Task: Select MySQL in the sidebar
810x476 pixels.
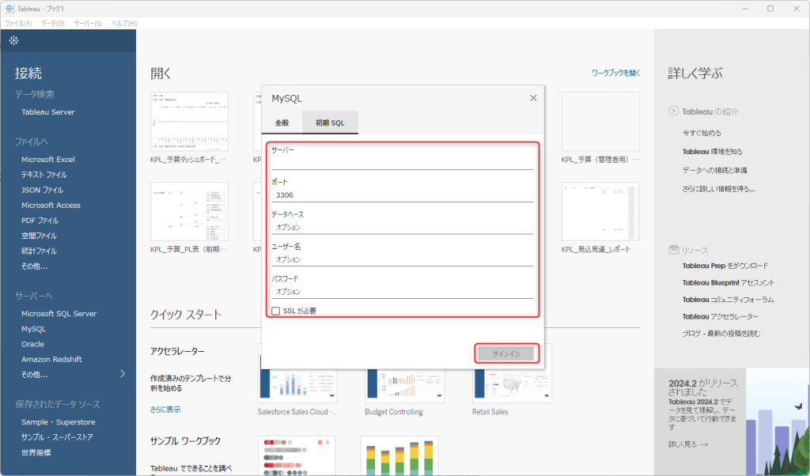Action: tap(33, 329)
